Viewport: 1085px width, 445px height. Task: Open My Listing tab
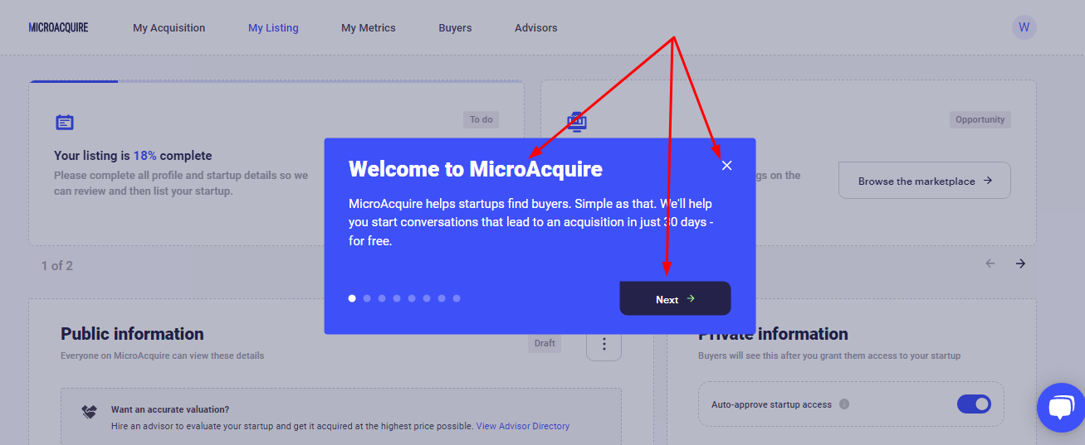point(273,28)
